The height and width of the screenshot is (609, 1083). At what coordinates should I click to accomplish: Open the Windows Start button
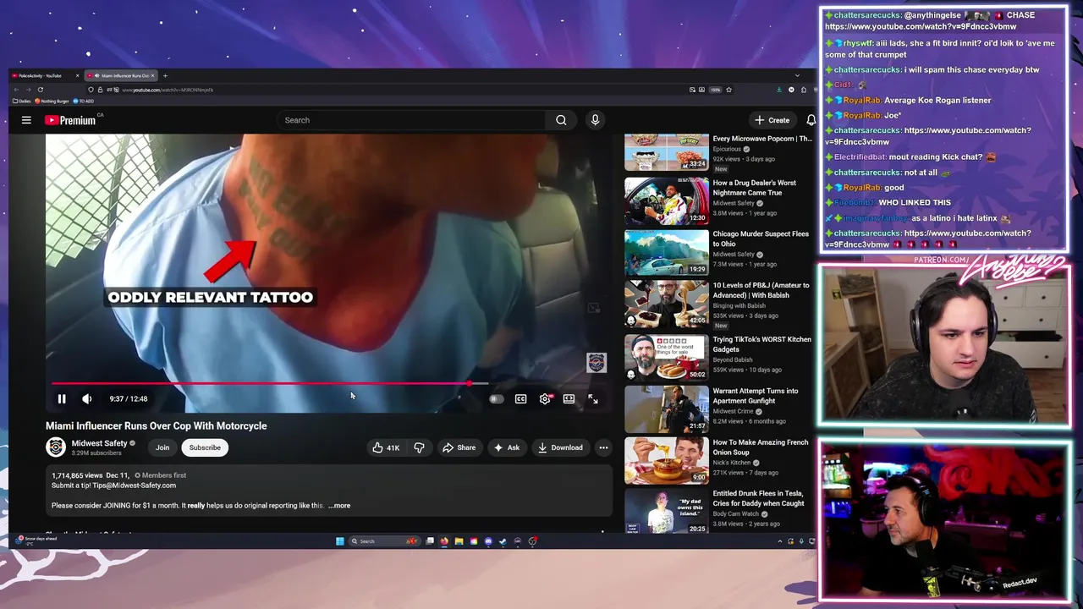coord(340,541)
